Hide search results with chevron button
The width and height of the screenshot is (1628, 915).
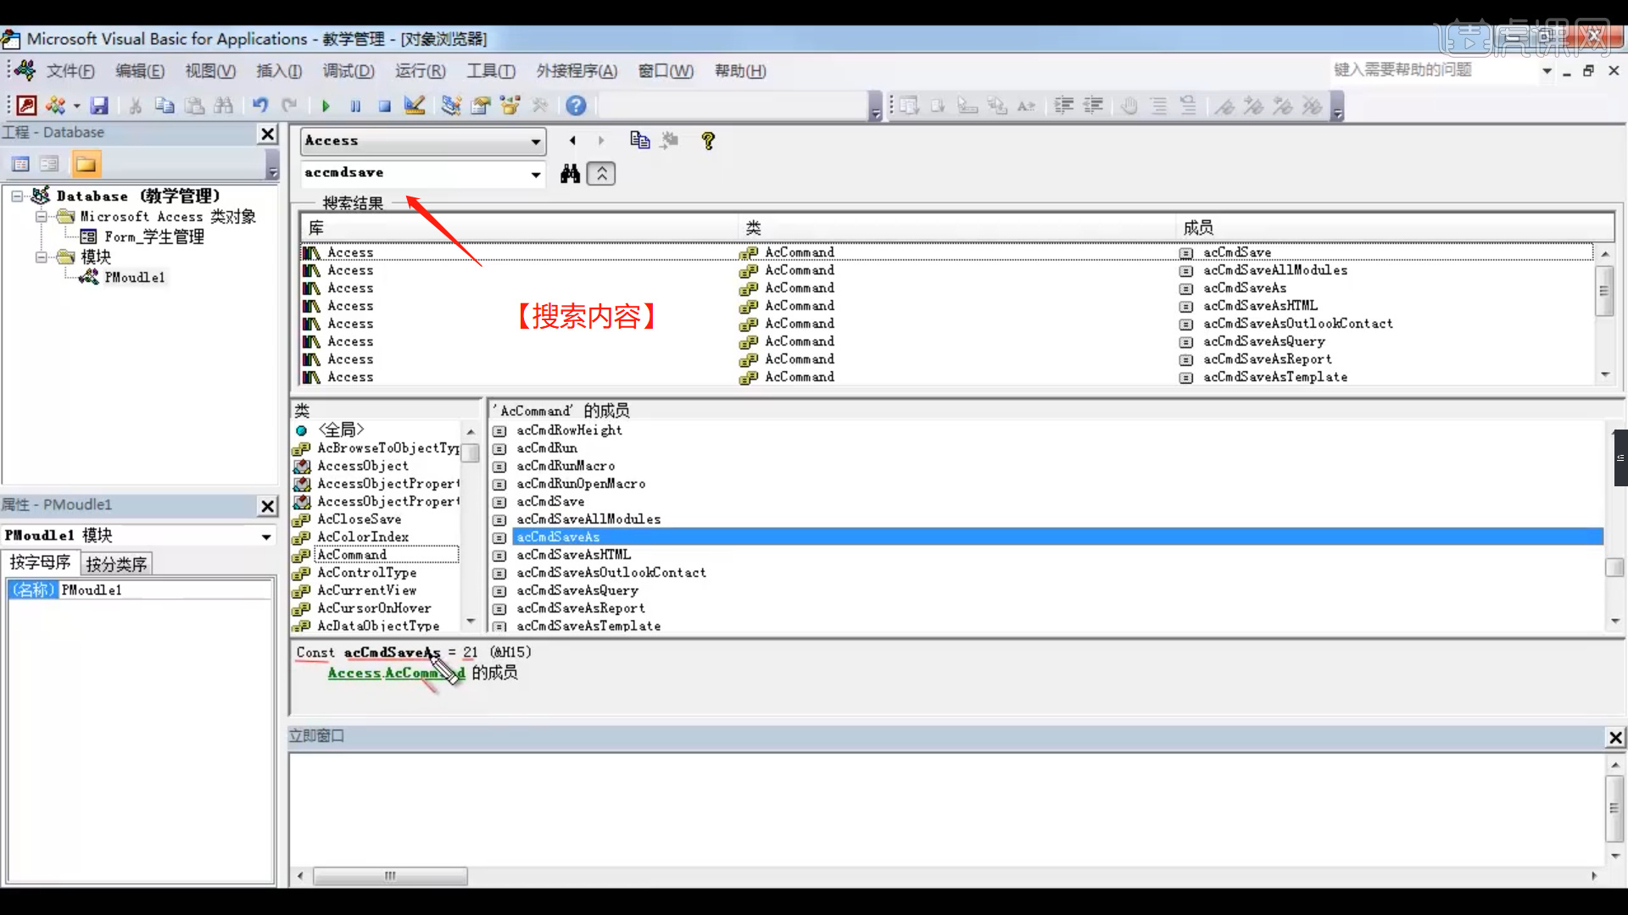click(x=601, y=174)
